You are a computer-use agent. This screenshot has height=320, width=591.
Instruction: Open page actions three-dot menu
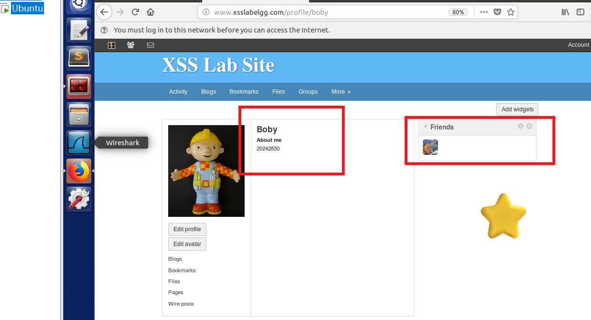point(484,12)
